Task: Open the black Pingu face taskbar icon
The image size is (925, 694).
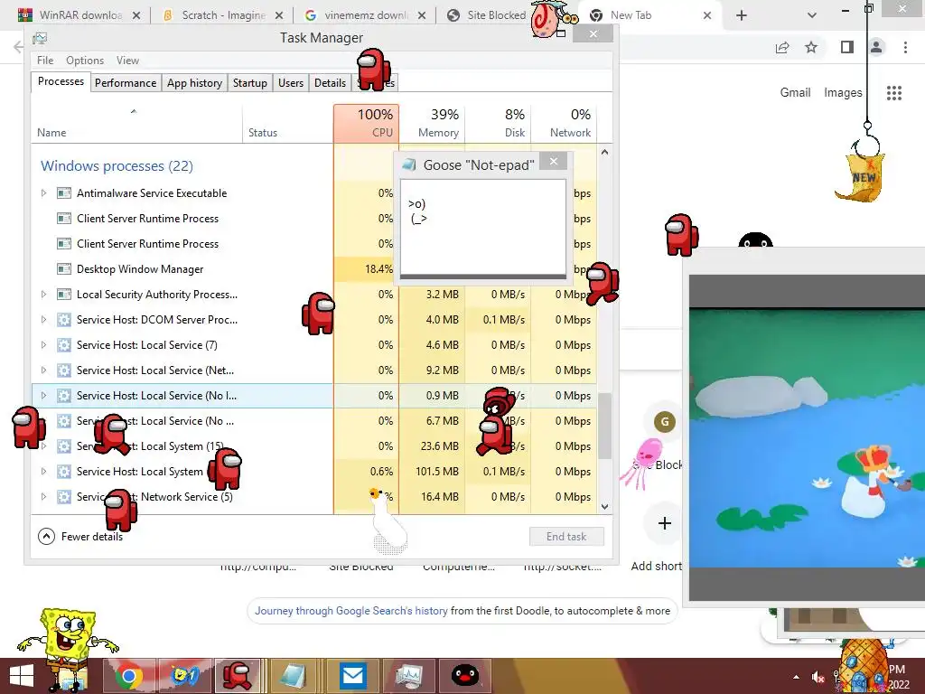Action: 465,676
